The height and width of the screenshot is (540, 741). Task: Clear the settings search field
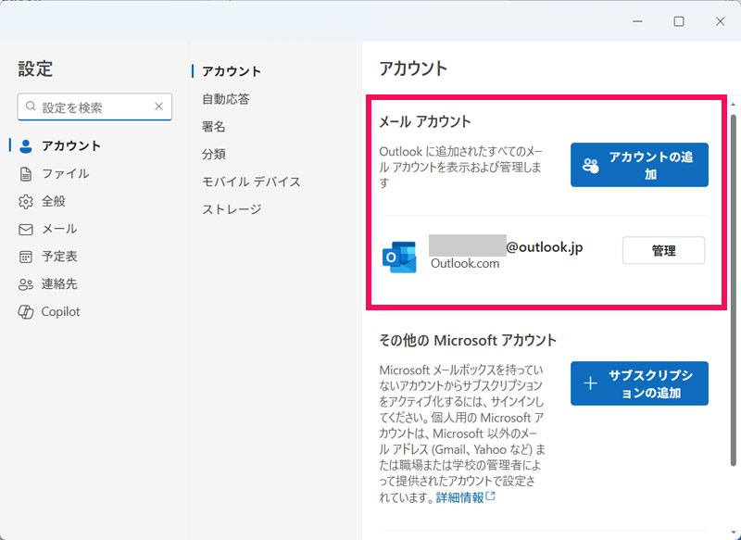(x=158, y=107)
